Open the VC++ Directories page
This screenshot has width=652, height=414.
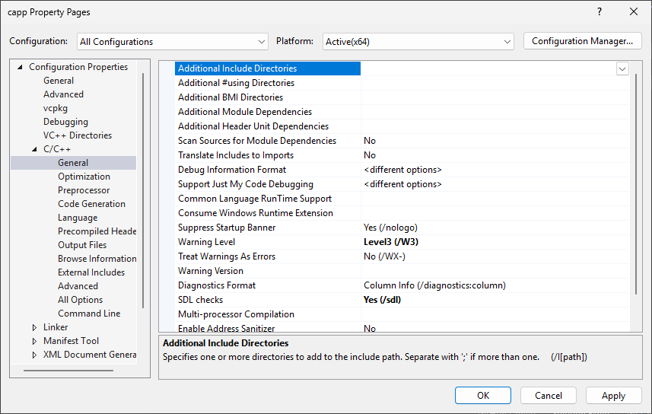pos(78,135)
